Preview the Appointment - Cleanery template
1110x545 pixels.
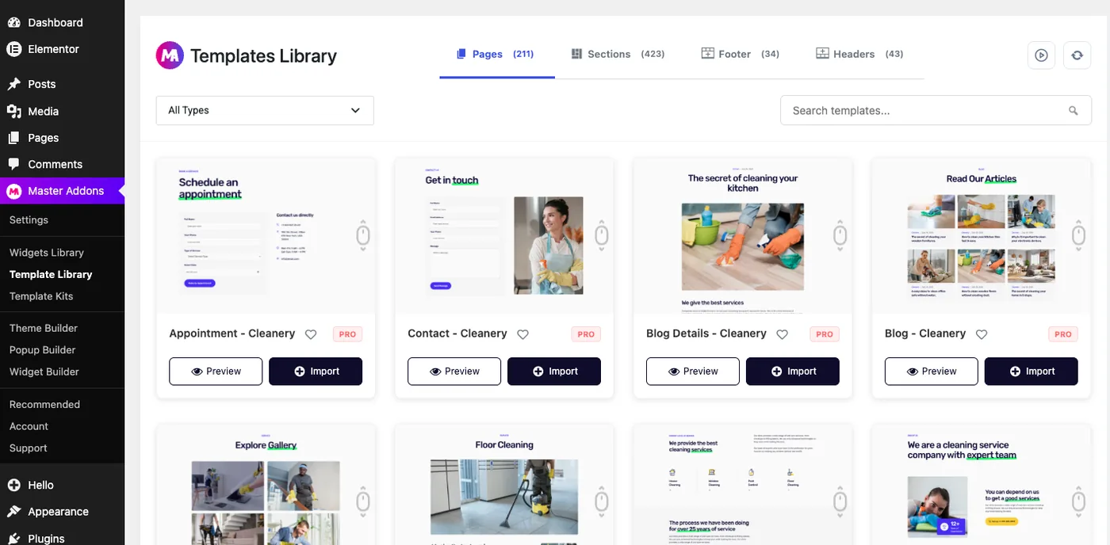pyautogui.click(x=216, y=372)
